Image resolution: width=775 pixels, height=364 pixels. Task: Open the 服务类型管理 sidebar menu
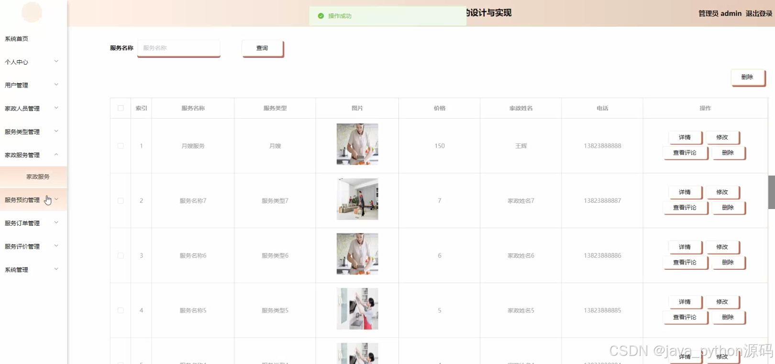[33, 132]
